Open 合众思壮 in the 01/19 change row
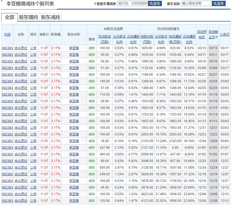The width and height of the screenshot is (231, 205). pyautogui.click(x=21, y=95)
